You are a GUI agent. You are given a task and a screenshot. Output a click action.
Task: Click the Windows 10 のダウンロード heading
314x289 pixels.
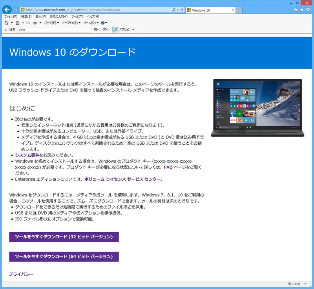pyautogui.click(x=73, y=52)
